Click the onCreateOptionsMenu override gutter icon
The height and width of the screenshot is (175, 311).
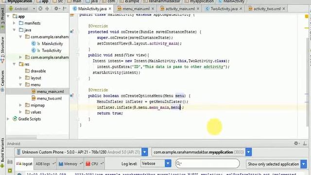(x=72, y=96)
